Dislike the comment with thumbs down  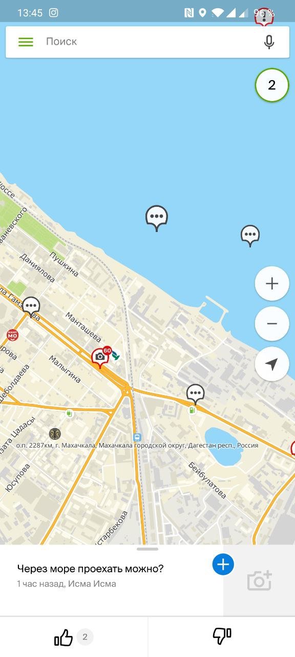[x=222, y=636]
